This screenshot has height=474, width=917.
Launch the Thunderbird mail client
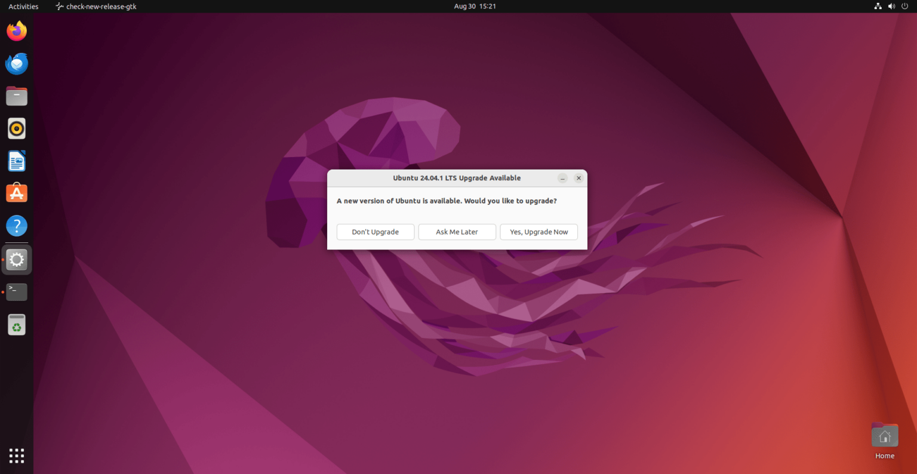point(16,63)
